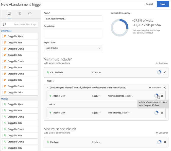
Task: Select the components panel tab icon
Action: 9,13
